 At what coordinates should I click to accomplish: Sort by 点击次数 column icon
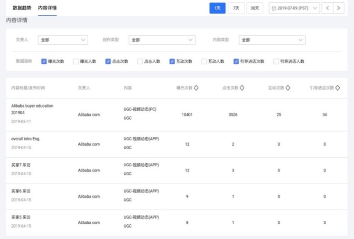click(x=242, y=88)
